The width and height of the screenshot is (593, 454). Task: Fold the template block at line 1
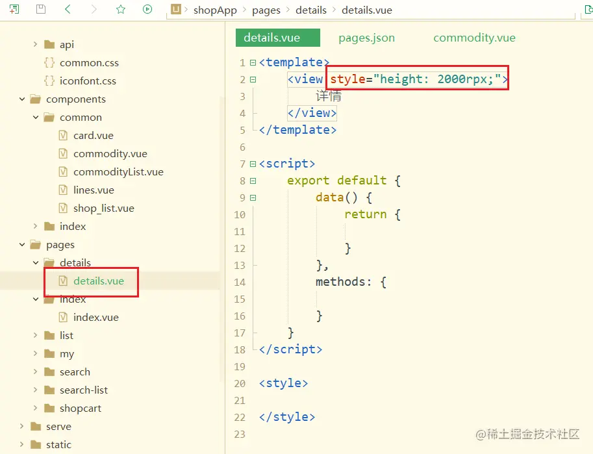(x=253, y=62)
